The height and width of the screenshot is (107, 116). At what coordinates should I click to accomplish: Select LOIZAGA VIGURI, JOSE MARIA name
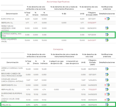pyautogui.click(x=10, y=100)
